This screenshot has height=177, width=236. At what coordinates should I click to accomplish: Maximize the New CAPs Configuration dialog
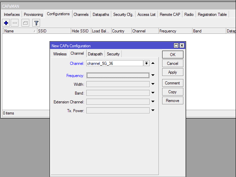pos(176,46)
